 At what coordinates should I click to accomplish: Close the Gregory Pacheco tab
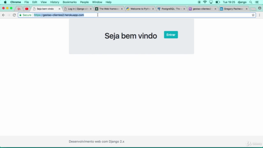[x=247, y=9]
